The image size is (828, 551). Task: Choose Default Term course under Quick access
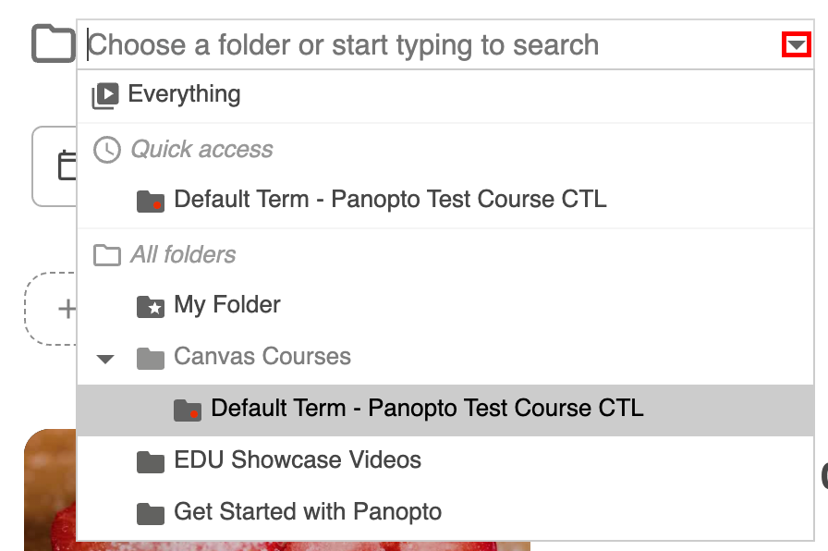(390, 199)
